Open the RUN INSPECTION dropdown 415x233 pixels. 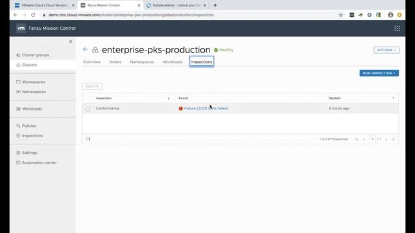tap(379, 73)
